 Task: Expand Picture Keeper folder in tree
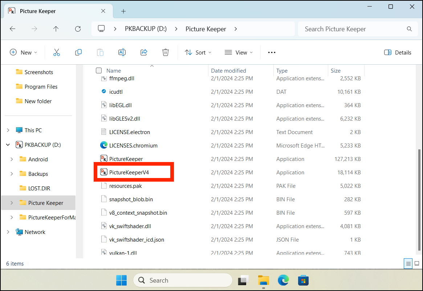(x=12, y=203)
